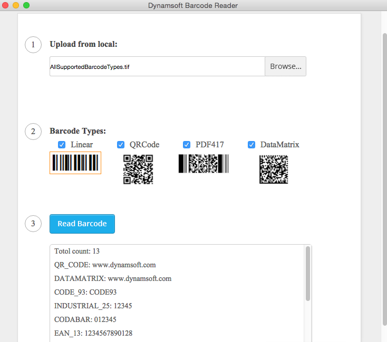Uncheck the Linear barcode type checkbox
The width and height of the screenshot is (387, 342).
click(x=62, y=145)
